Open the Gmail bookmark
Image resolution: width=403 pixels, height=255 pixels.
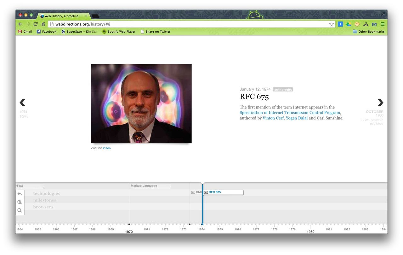click(x=25, y=31)
